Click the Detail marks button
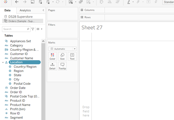Screen dimensions: 174x120 click(x=52, y=66)
